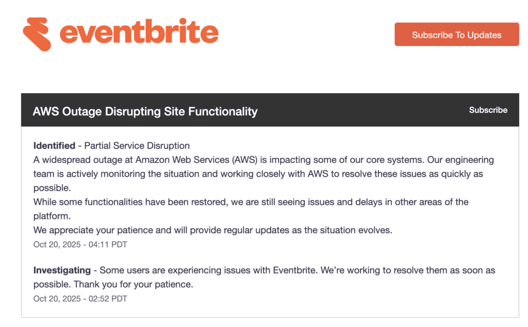Click the bold Identified status label
The image size is (528, 327).
point(54,146)
